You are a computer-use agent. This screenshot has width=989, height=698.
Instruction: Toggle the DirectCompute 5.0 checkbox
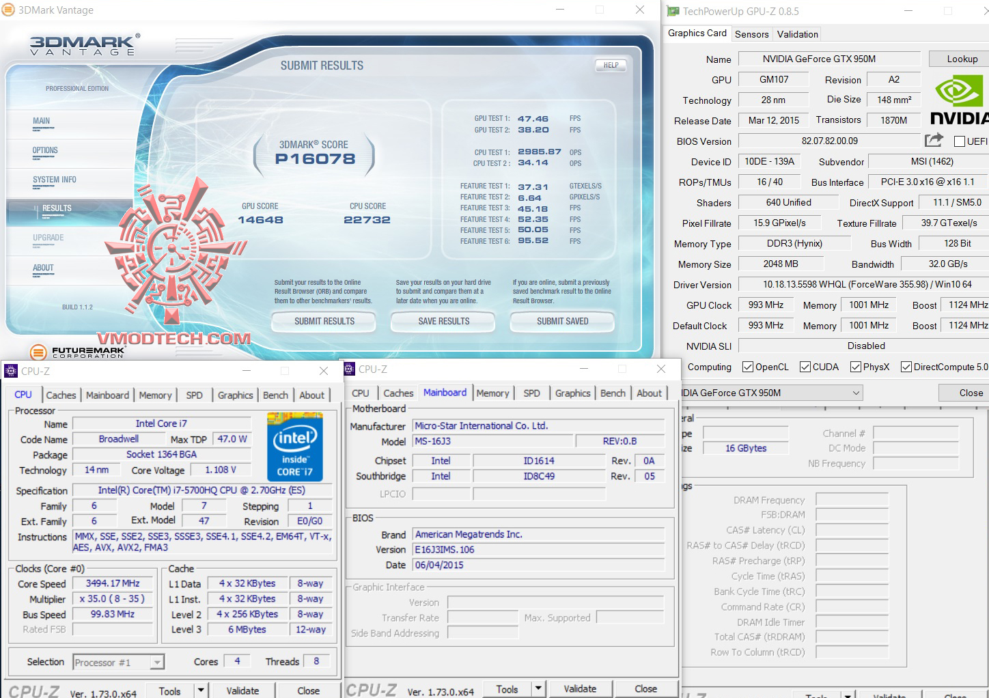point(906,367)
